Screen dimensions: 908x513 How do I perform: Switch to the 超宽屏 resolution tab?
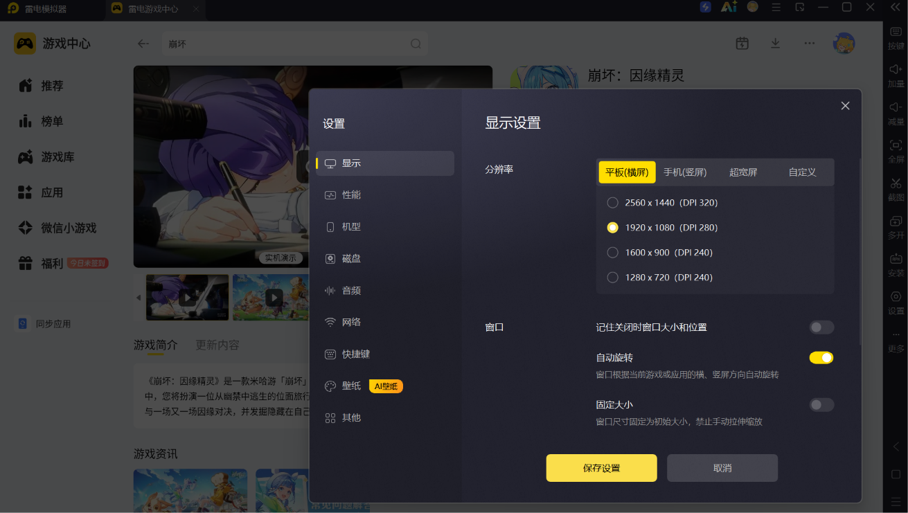pos(743,172)
